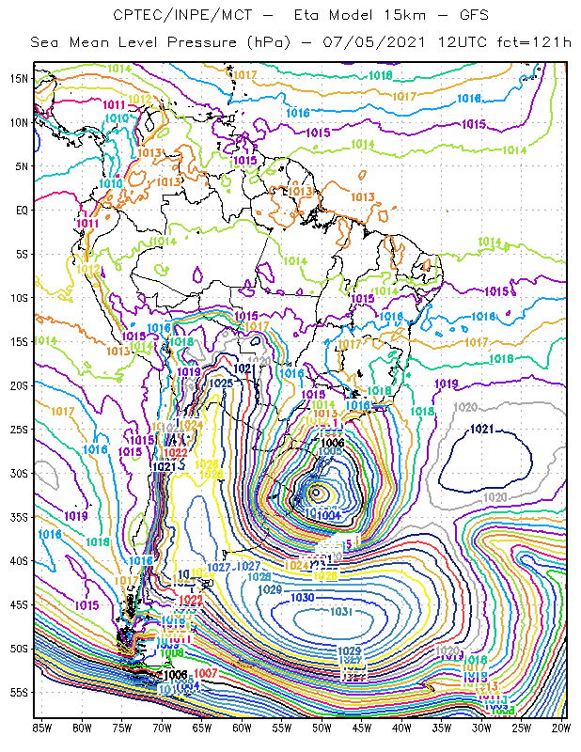The width and height of the screenshot is (581, 752).
Task: Click the 1025 contour label over Bolivia
Action: pos(221,384)
